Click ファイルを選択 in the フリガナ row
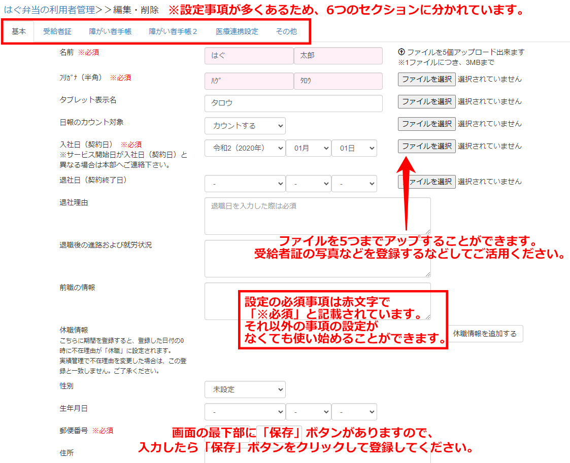The image size is (570, 463). 426,79
